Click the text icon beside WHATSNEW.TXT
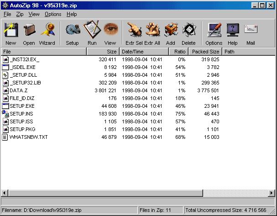 (x=5, y=137)
